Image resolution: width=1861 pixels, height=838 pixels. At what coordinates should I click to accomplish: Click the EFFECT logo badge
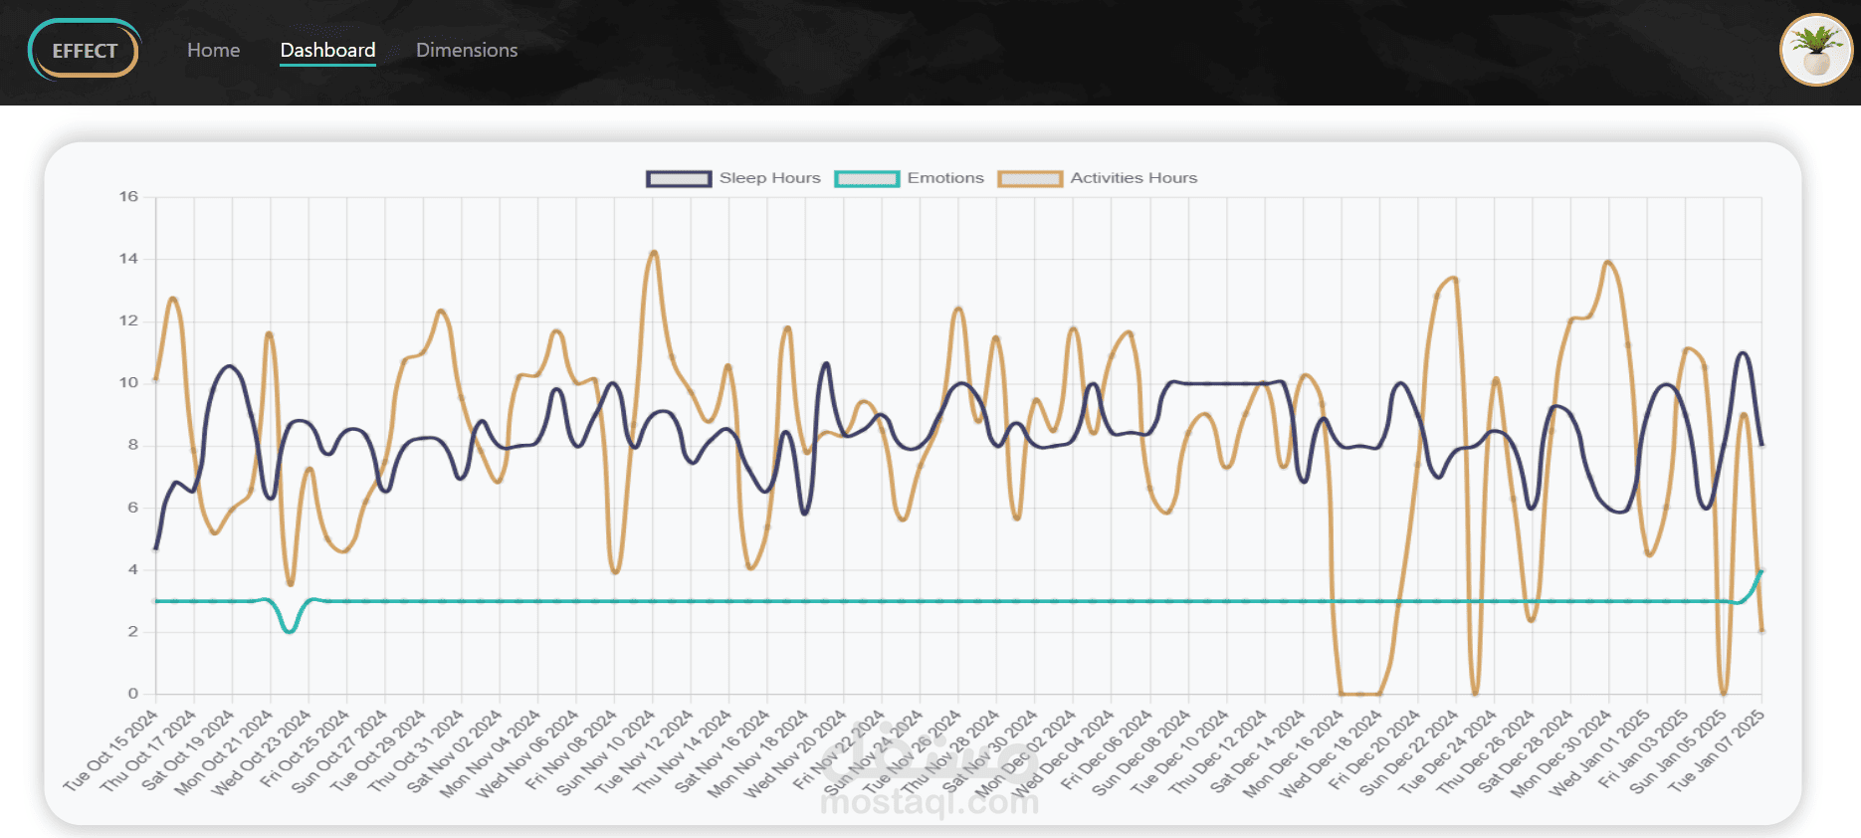tap(85, 50)
